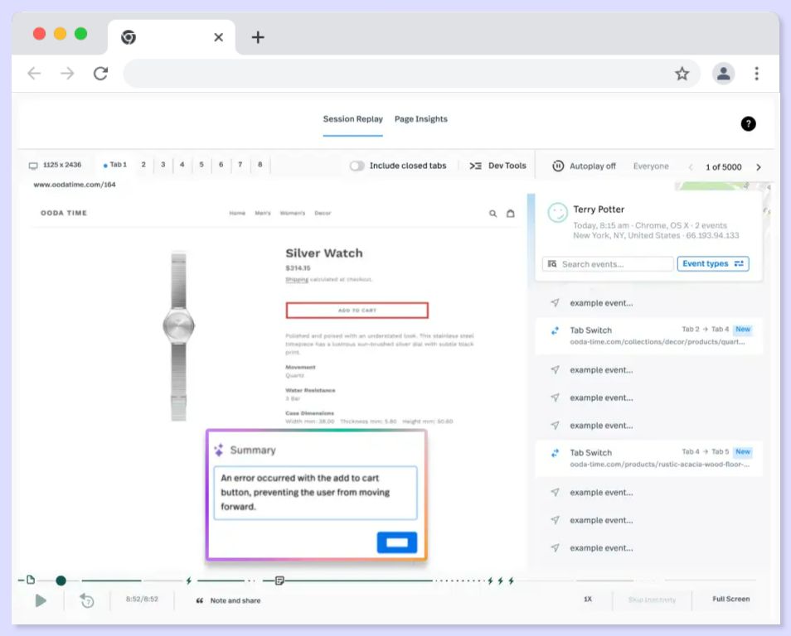Image resolution: width=791 pixels, height=636 pixels.
Task: Play the session replay
Action: (x=41, y=600)
